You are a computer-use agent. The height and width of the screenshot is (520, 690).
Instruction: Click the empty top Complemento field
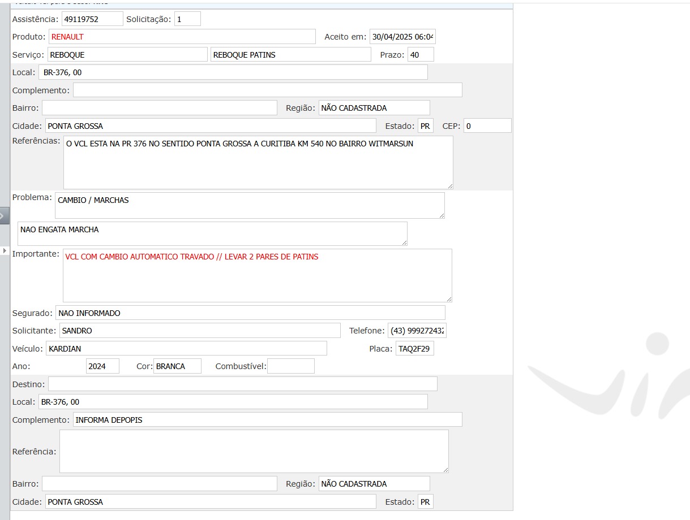267,90
